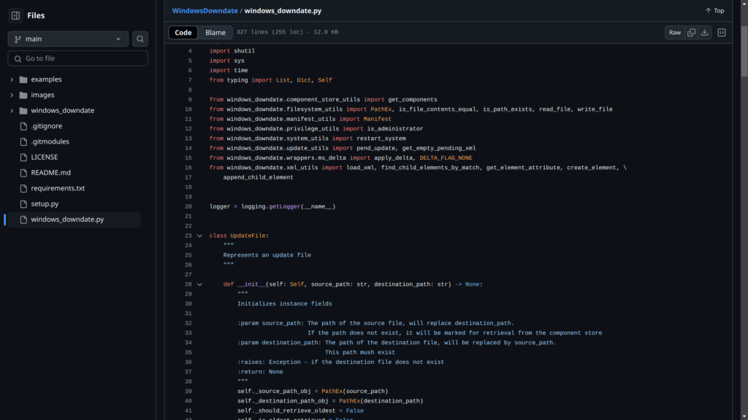Click the .gitignore file icon

click(23, 126)
